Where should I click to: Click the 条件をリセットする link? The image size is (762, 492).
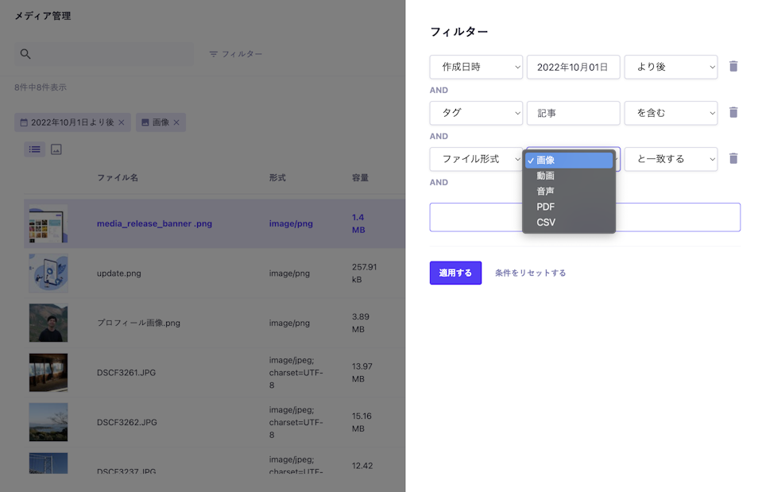[530, 273]
